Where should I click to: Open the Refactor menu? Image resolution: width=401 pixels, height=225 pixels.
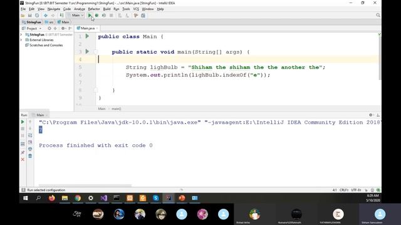pyautogui.click(x=94, y=9)
